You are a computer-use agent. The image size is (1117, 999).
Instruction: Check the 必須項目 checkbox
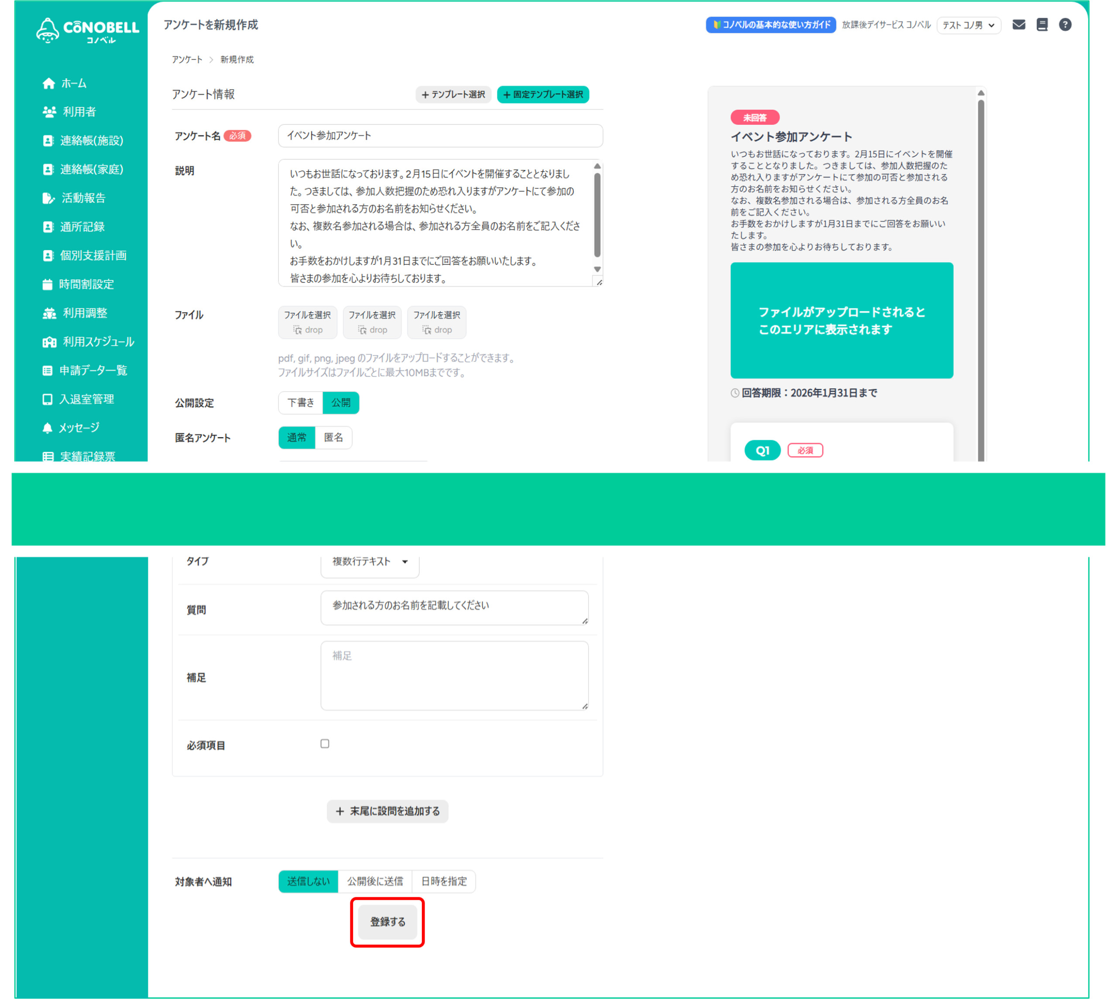[x=325, y=744]
